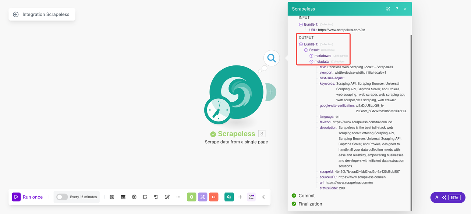Click the Scrapeless module name label
The width and height of the screenshot is (471, 214).
236,134
